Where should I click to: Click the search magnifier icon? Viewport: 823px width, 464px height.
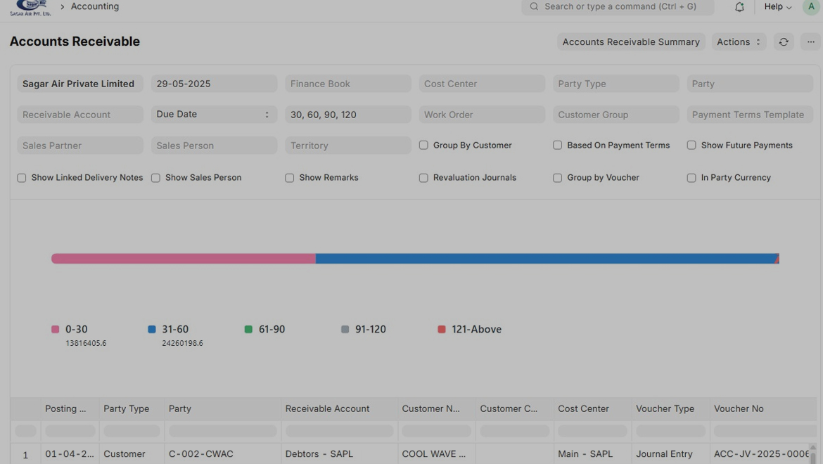point(534,6)
